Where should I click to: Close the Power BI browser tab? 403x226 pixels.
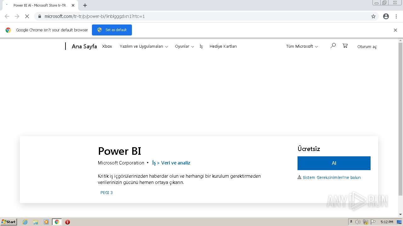(x=73, y=5)
